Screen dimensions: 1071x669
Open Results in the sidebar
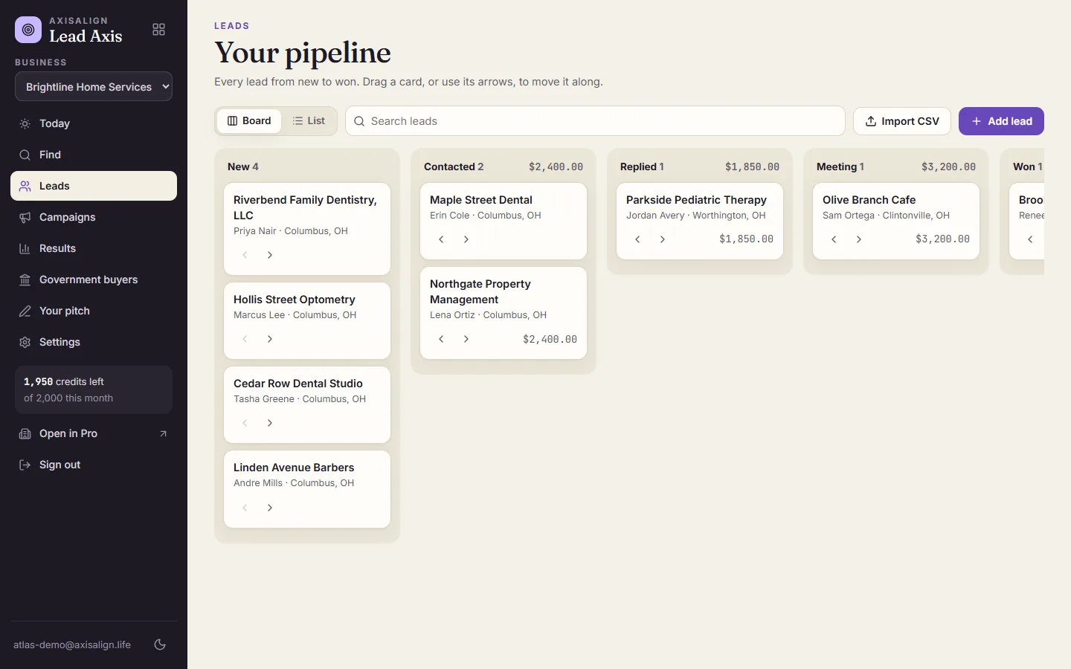[x=94, y=248]
